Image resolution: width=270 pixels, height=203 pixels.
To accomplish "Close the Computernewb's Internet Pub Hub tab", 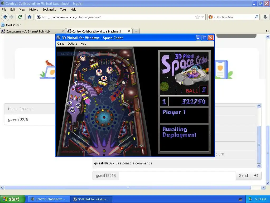I will coord(63,31).
